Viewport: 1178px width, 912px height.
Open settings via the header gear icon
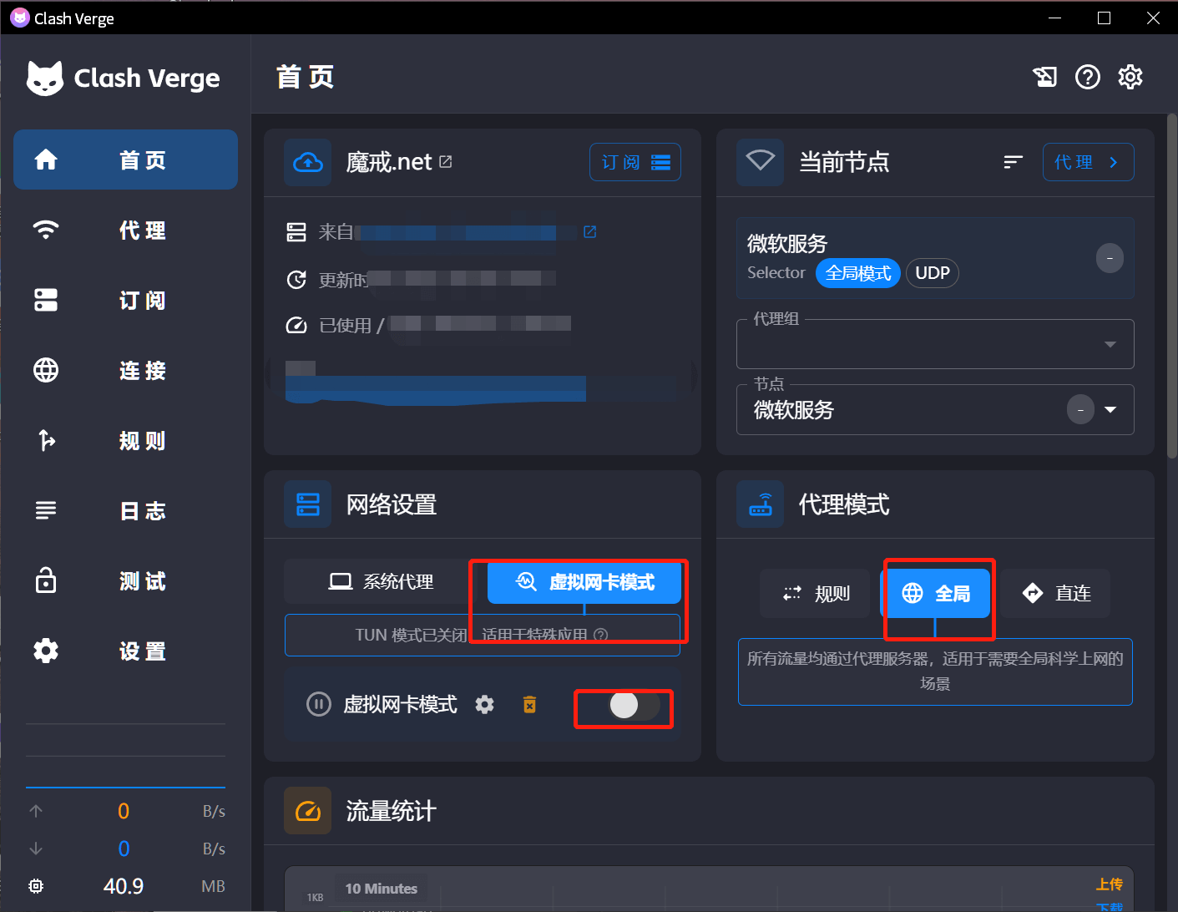1130,77
